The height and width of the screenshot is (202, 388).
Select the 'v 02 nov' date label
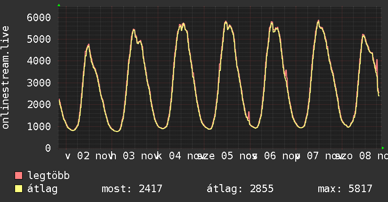click(86, 156)
